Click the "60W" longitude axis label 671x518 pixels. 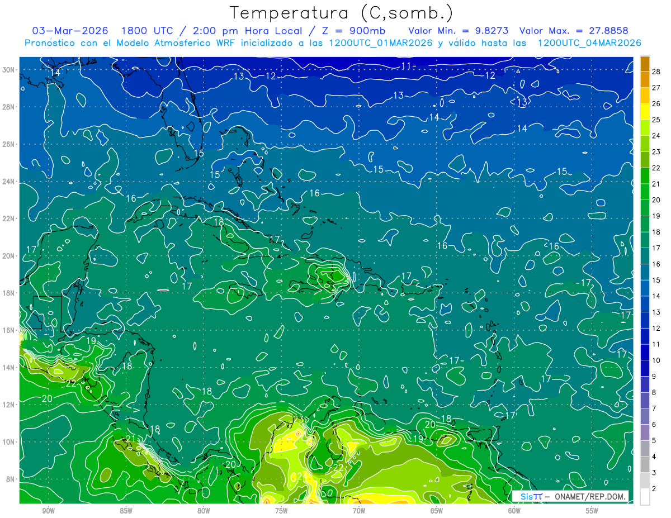click(x=514, y=511)
